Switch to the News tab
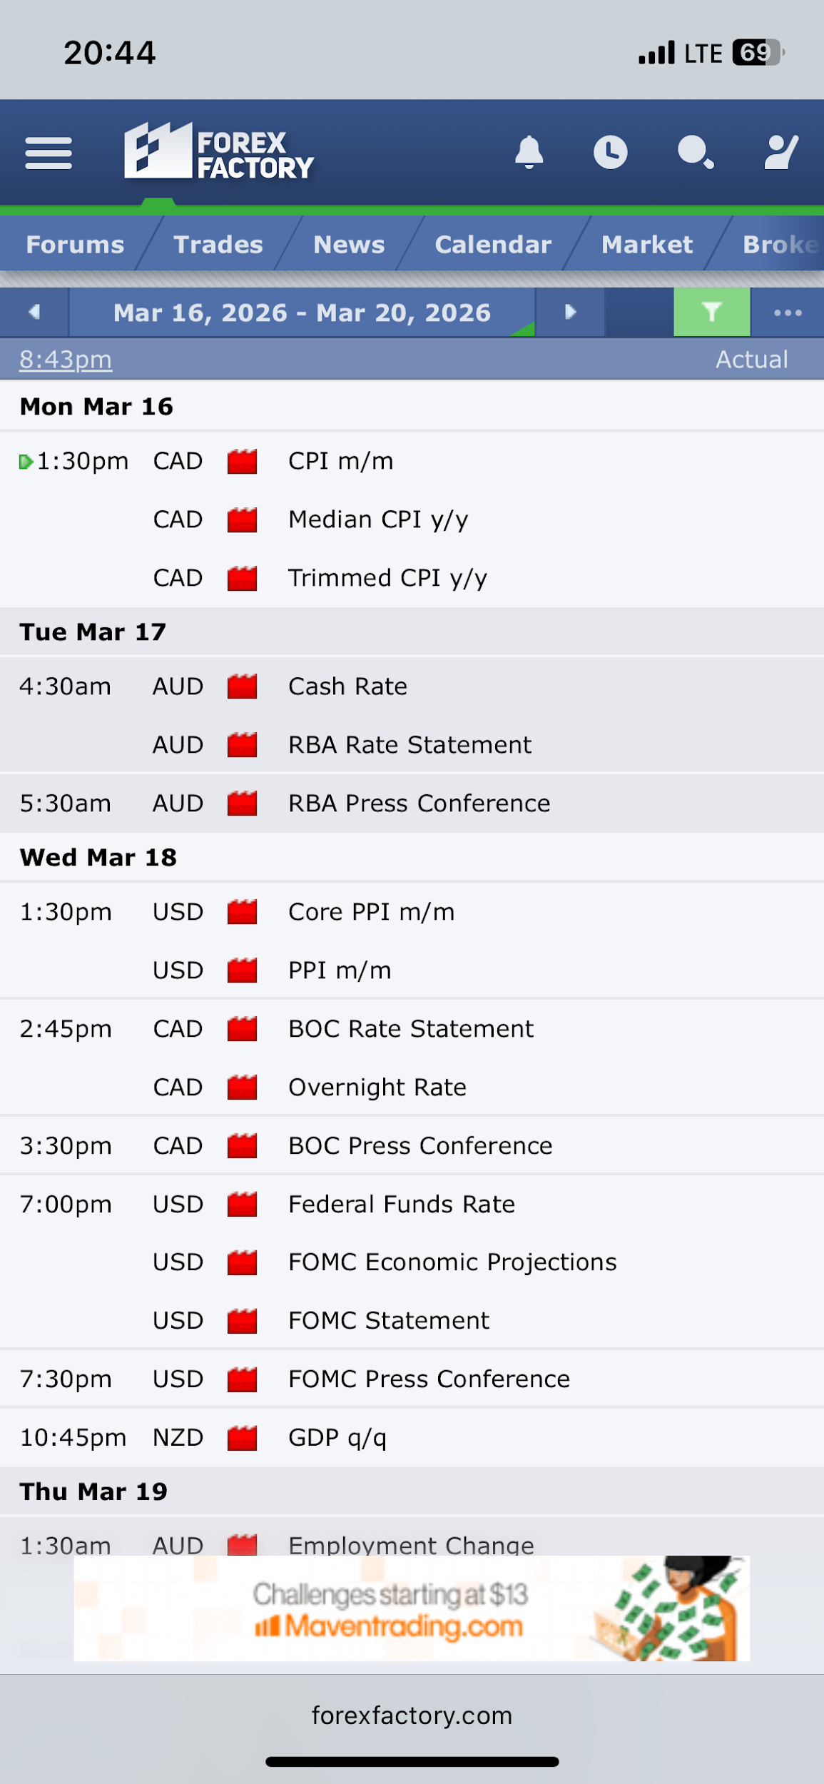The width and height of the screenshot is (824, 1784). tap(349, 245)
